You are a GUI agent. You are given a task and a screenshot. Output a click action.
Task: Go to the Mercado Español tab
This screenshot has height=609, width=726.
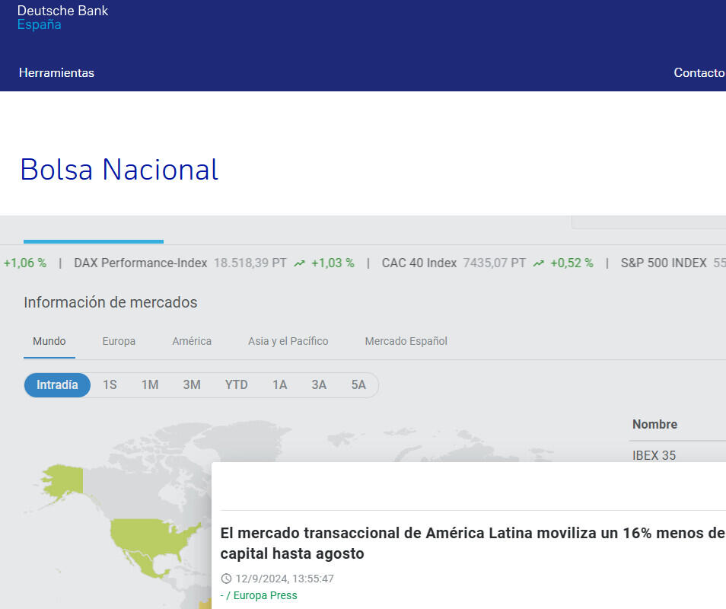(x=406, y=341)
